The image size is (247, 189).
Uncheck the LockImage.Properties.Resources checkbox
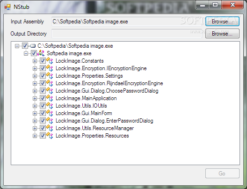(43, 136)
